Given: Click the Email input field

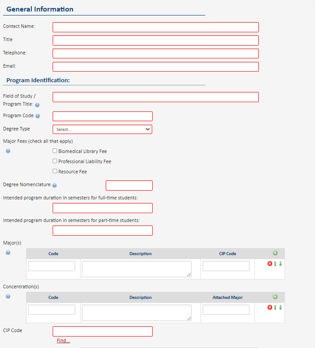Looking at the screenshot, I should point(156,67).
